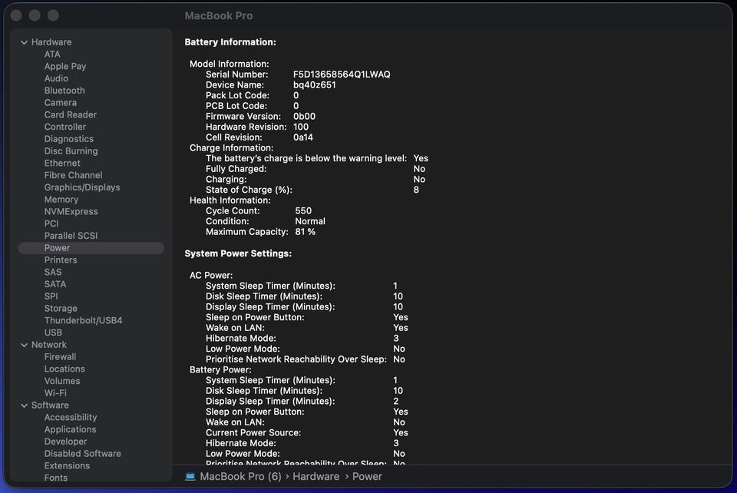
Task: Collapse the Software section chevron
Action: (x=24, y=405)
